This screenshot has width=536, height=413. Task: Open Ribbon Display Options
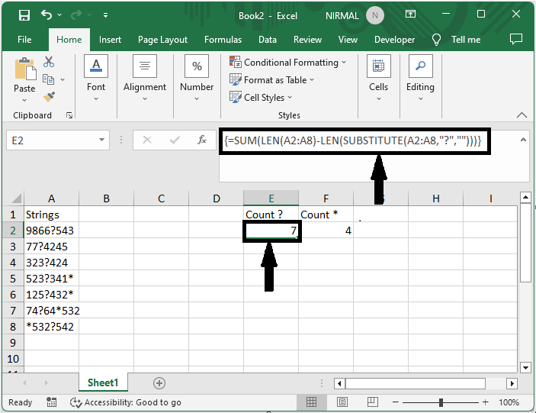click(410, 14)
